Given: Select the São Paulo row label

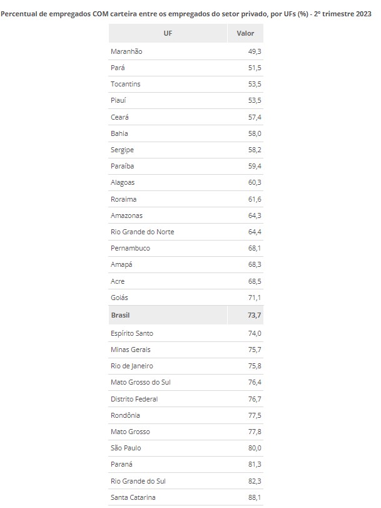Looking at the screenshot, I should point(124,448).
